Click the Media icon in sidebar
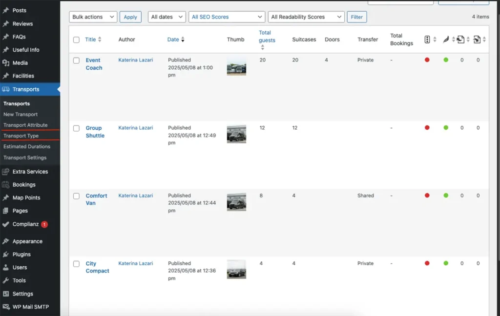Viewport: 500px width, 316px height. 6,63
